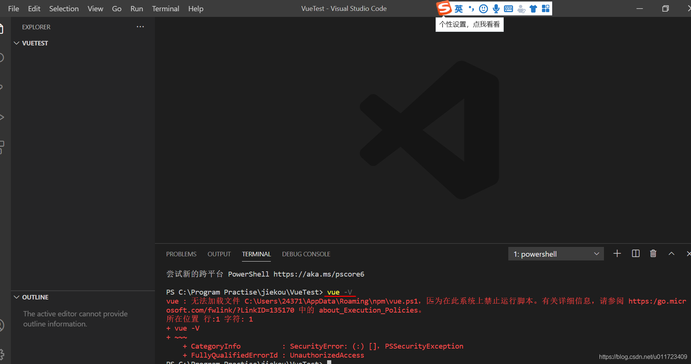This screenshot has height=364, width=691.
Task: Click the 'UnauthorizedAccess' error text
Action: (x=327, y=355)
